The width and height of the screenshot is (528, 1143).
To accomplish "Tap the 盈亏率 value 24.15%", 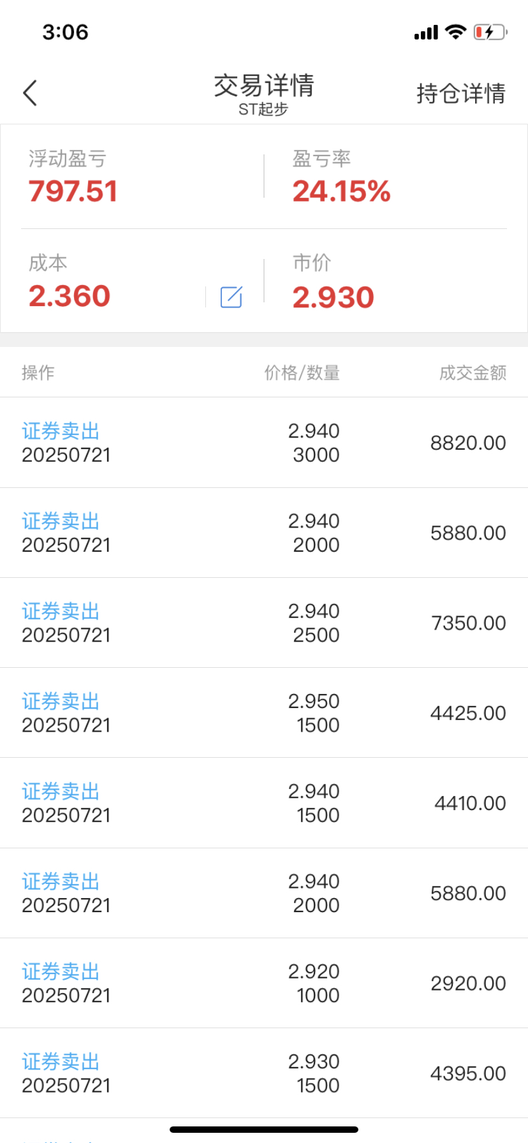I will pyautogui.click(x=341, y=191).
